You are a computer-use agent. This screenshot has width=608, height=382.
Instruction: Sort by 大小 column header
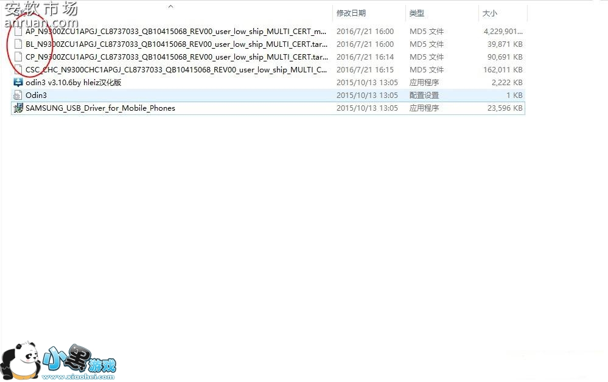490,13
